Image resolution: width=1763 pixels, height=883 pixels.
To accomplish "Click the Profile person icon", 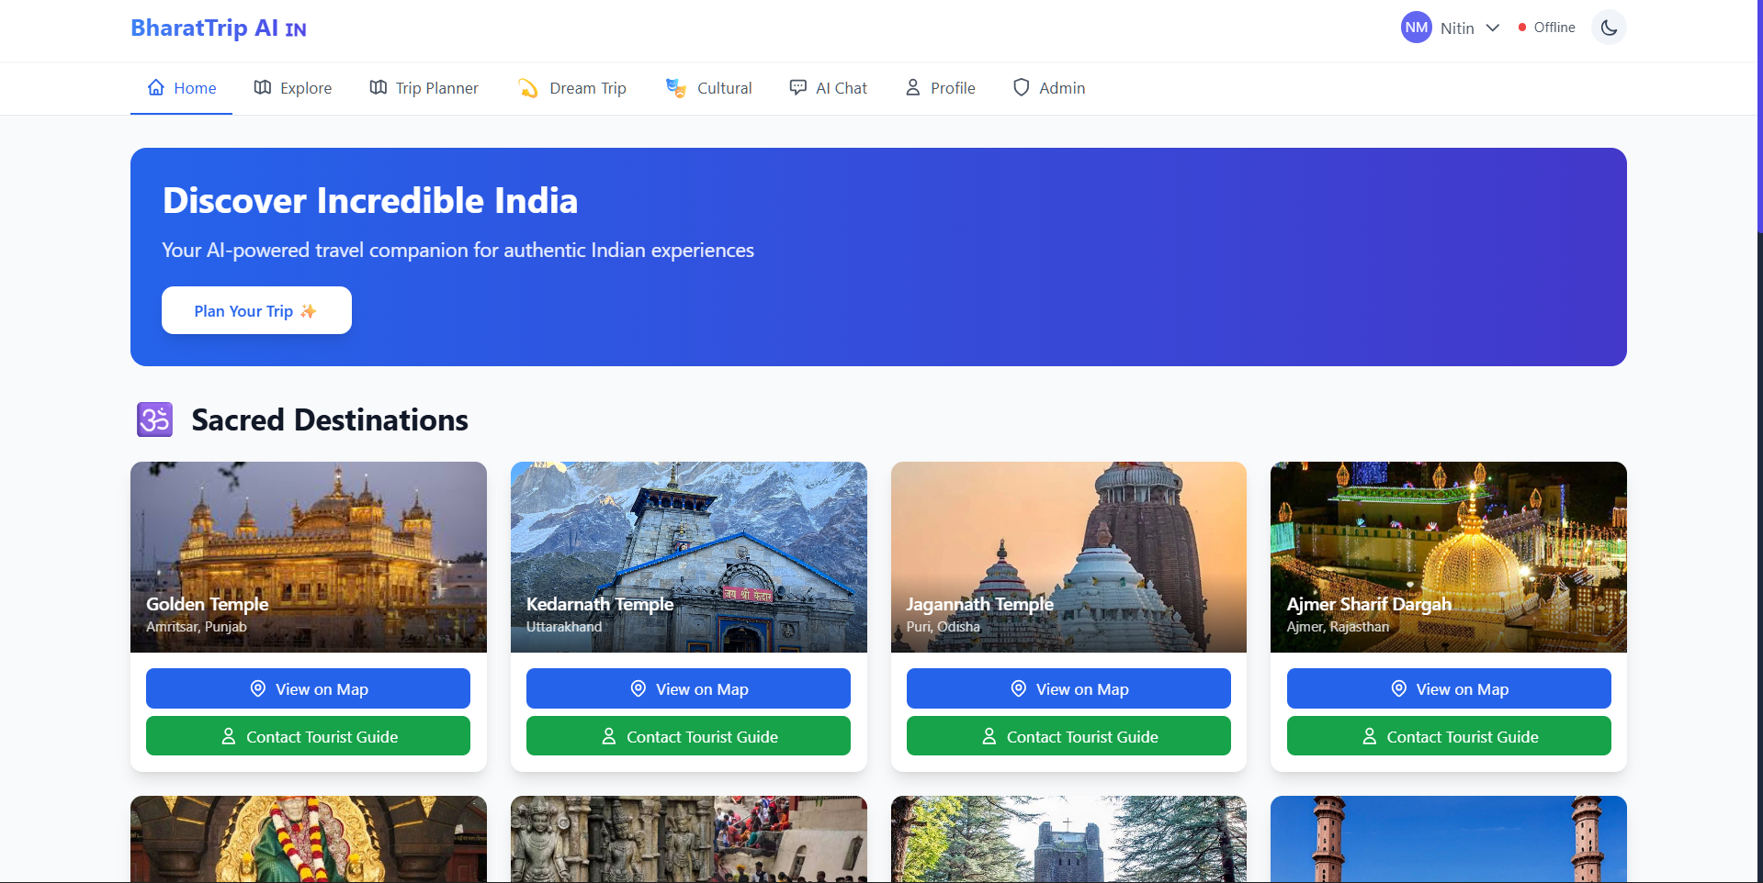I will 912,88.
